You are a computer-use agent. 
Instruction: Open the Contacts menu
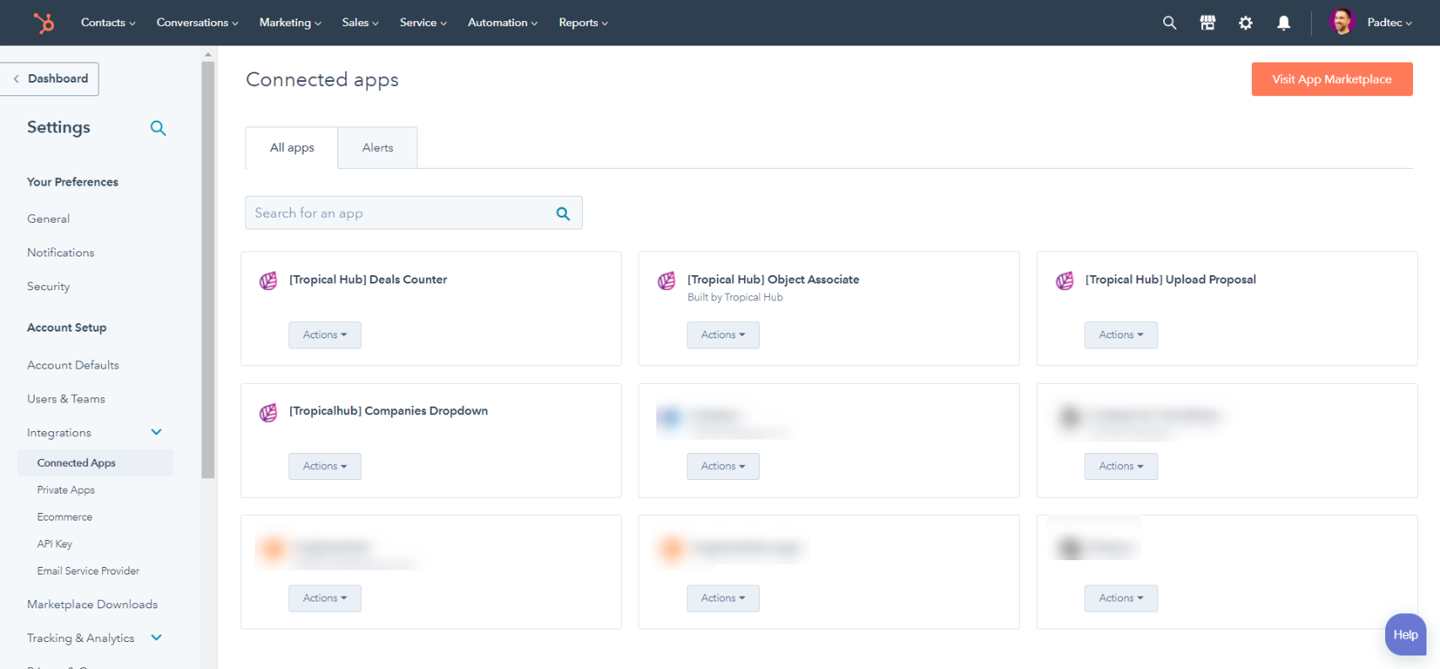108,23
